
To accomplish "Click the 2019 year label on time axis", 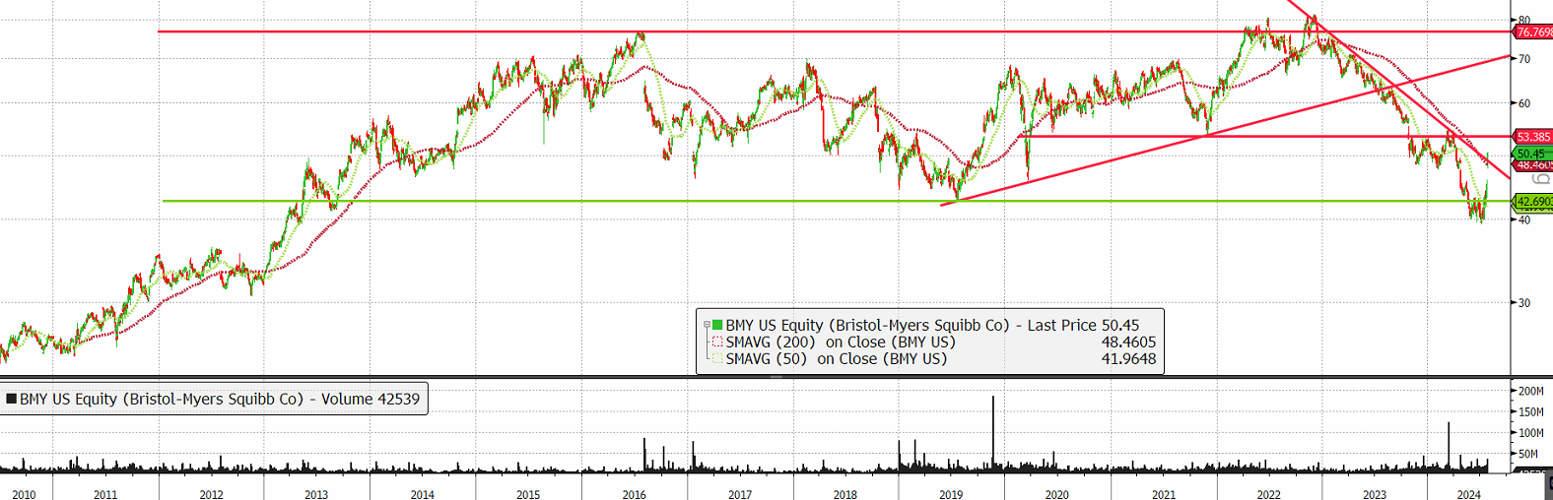I will [951, 494].
